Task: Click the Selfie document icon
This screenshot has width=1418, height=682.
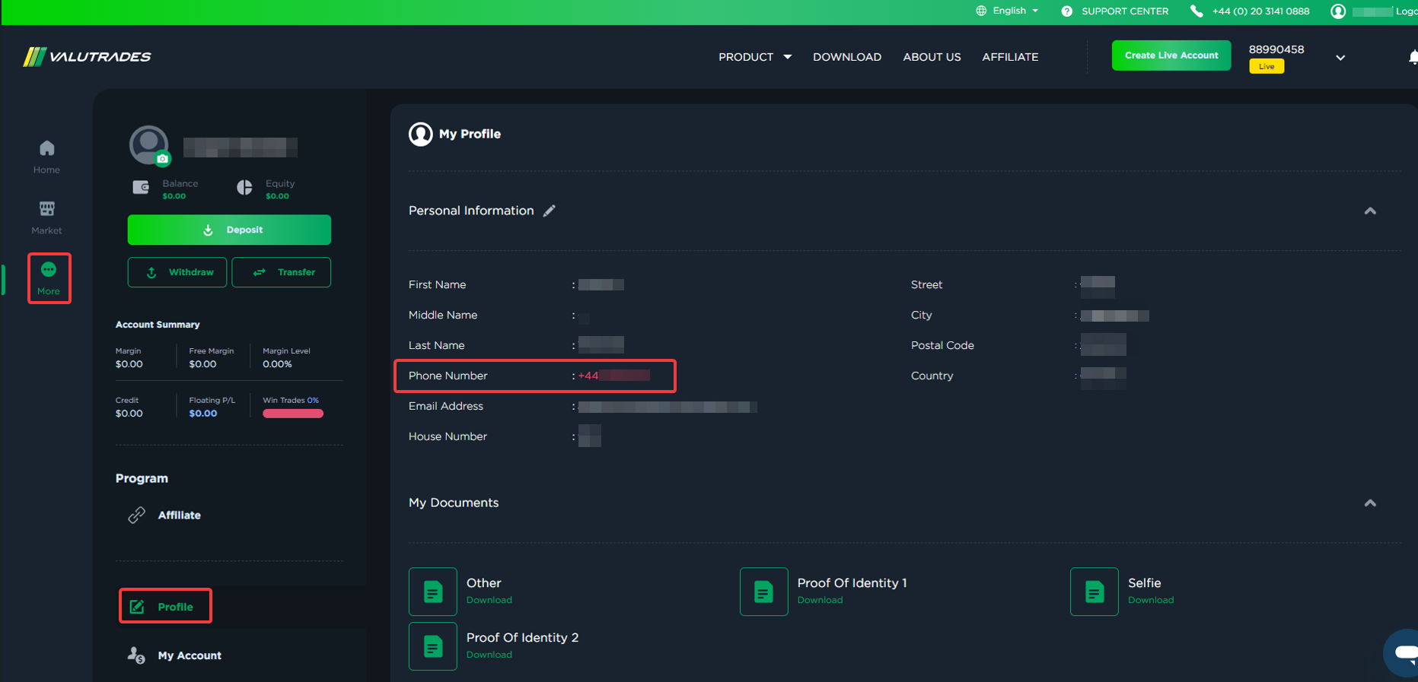Action: coord(1094,592)
